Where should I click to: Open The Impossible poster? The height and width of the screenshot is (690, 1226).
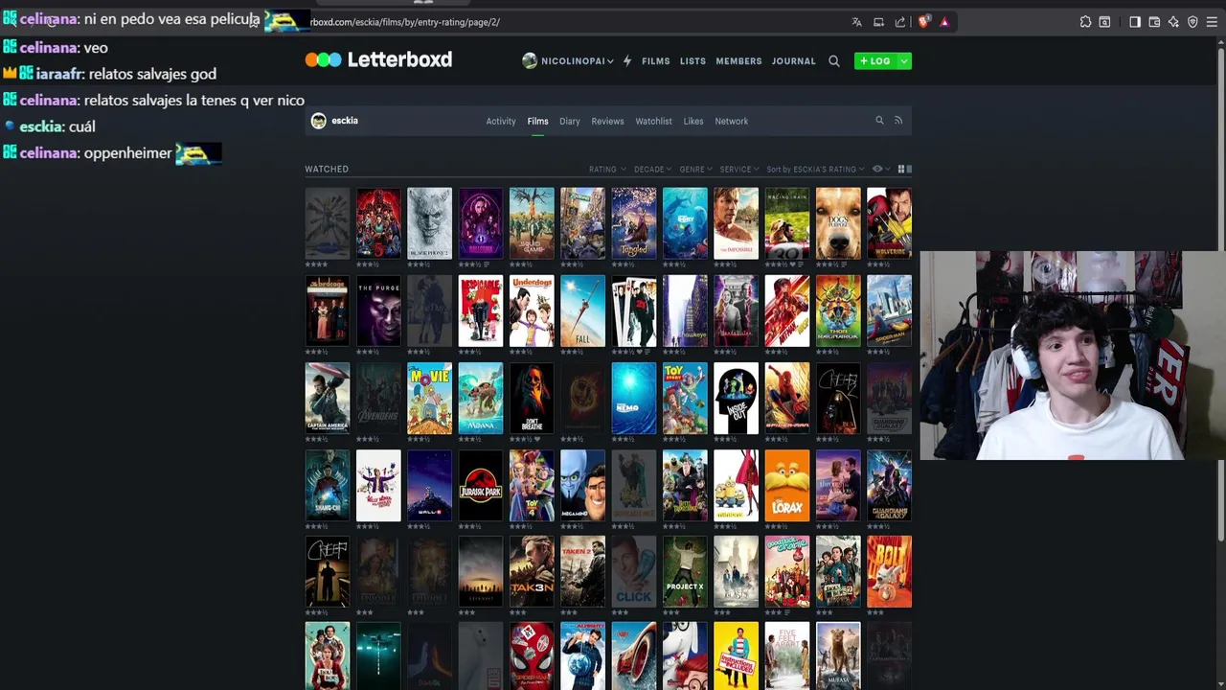(736, 223)
